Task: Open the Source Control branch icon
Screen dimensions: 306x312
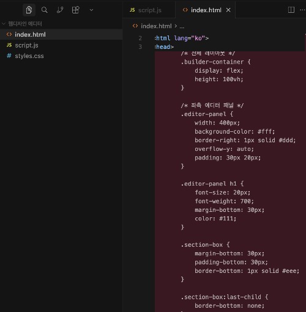Action: click(x=60, y=10)
